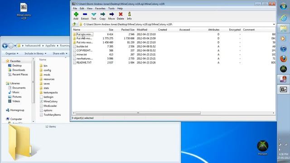Select the bin folder in Explorer

(x=43, y=66)
